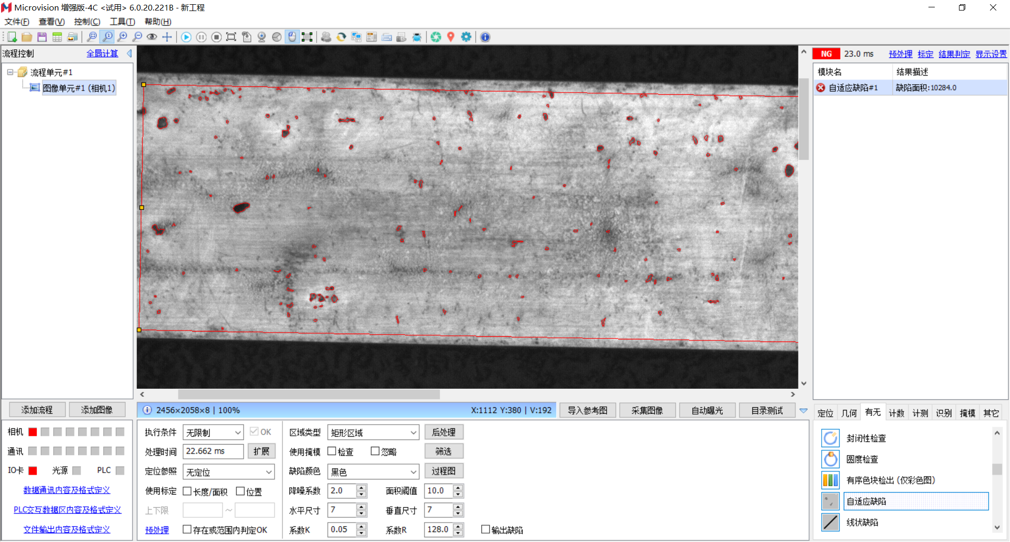Click the new project toolbar icon
1010x542 pixels.
click(x=12, y=37)
